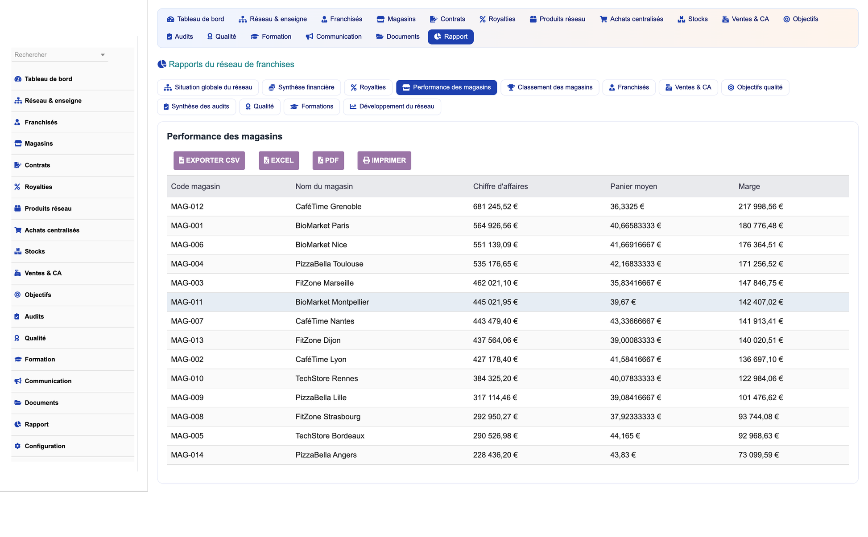
Task: Click the PDF file icon on PDF button
Action: [x=320, y=160]
